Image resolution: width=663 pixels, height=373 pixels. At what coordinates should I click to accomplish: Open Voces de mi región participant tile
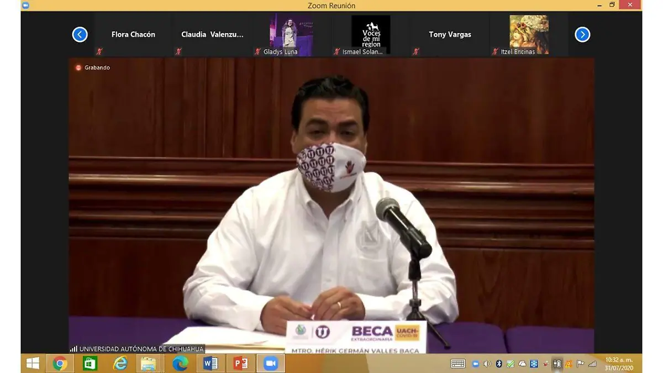pyautogui.click(x=371, y=34)
